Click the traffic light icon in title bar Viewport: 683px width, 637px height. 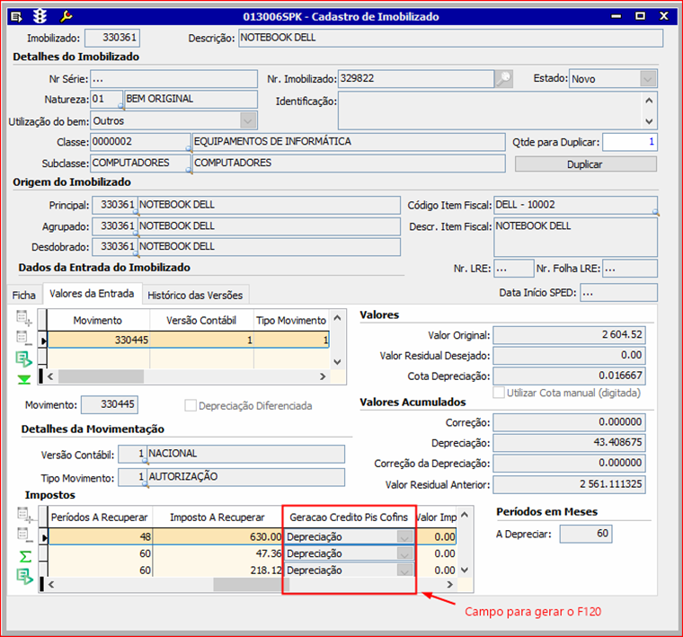point(40,16)
